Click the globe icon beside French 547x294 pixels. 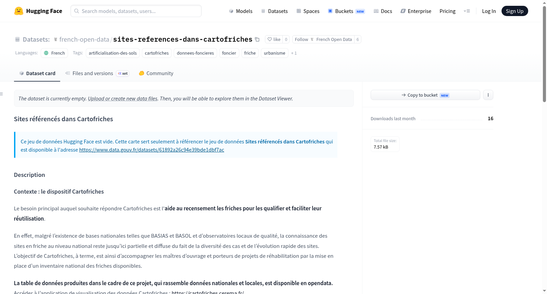tap(46, 53)
